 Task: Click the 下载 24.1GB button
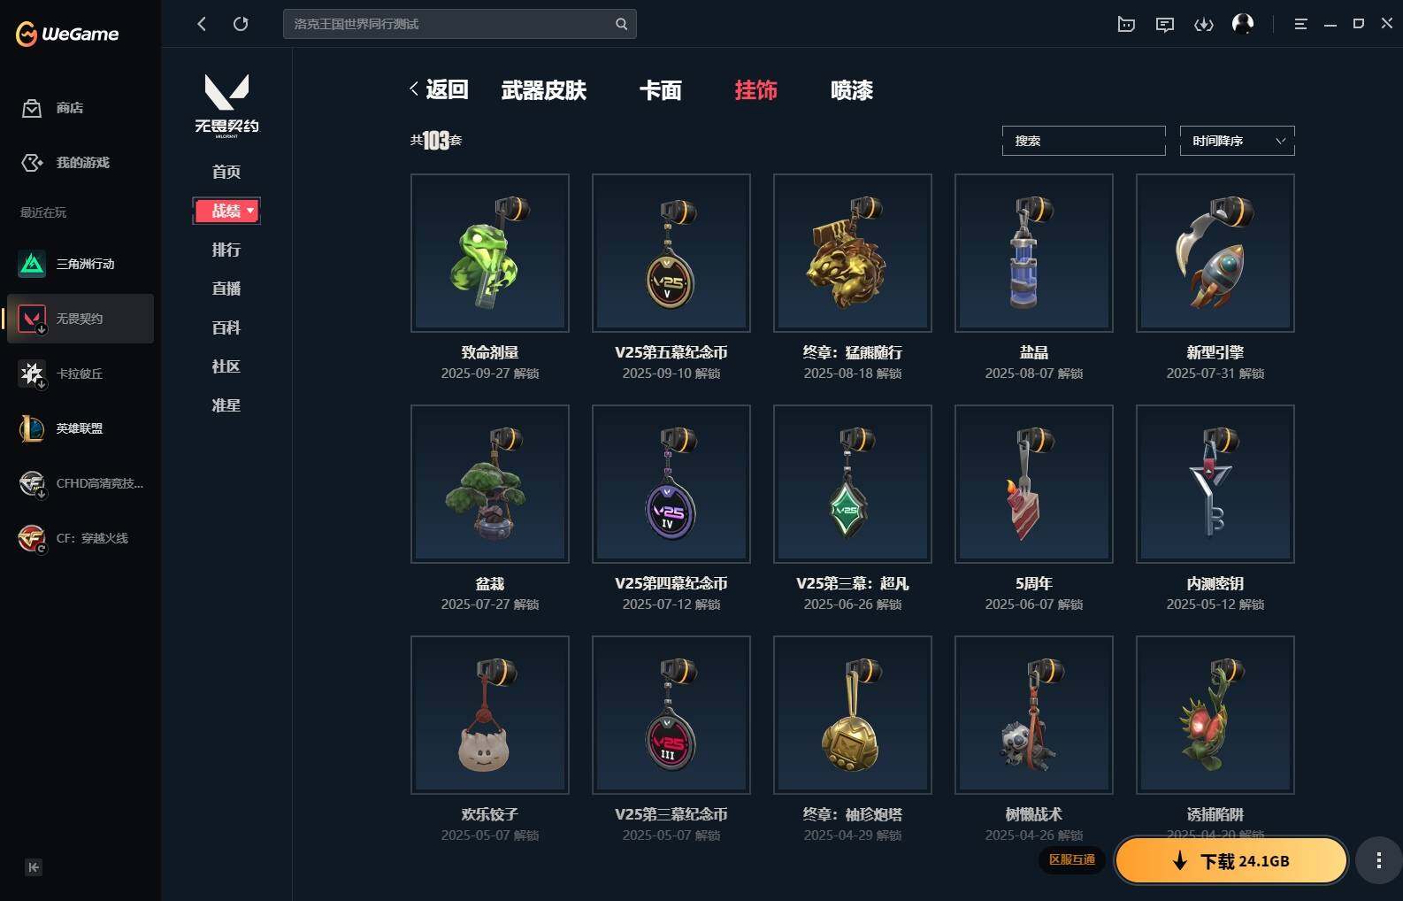[1231, 861]
